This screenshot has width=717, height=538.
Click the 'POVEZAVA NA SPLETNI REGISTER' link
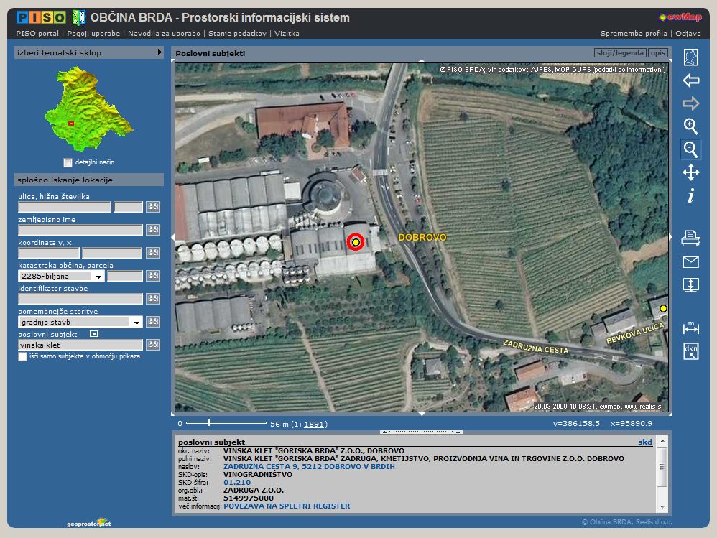point(287,506)
